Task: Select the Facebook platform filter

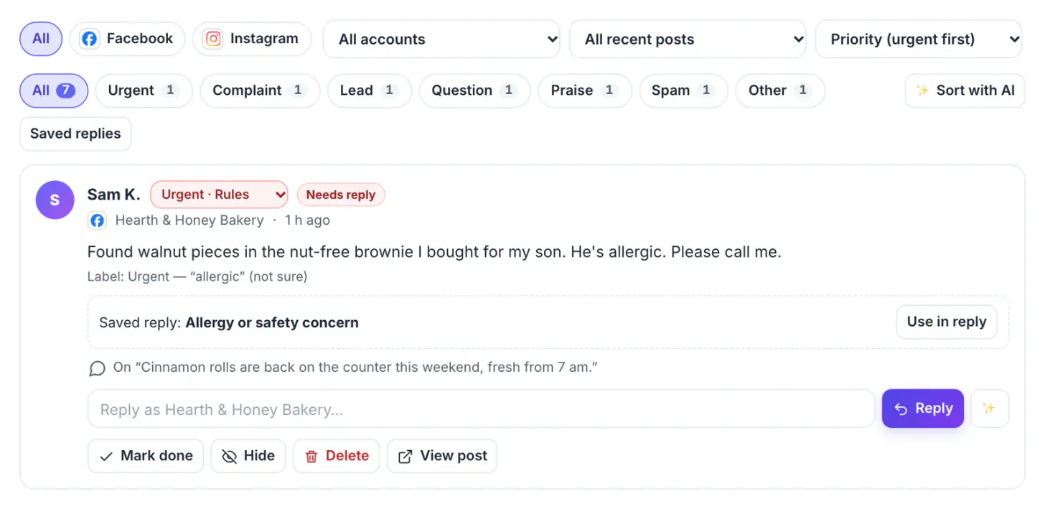Action: [127, 39]
